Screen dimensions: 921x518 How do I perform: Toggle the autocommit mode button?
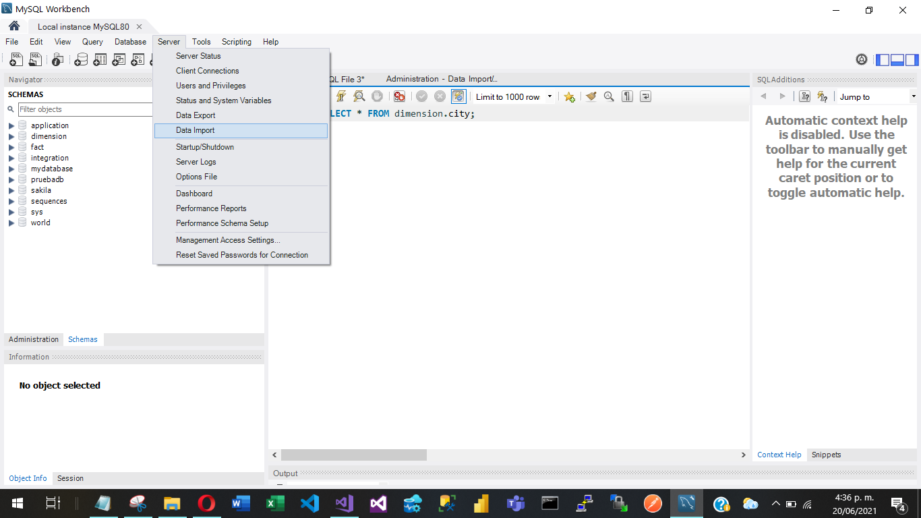[x=458, y=96]
